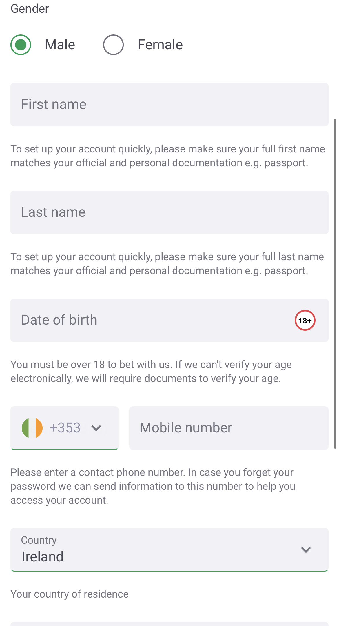Expand the +353 country code chevron
Screen dimensions: 339x626
pos(96,428)
